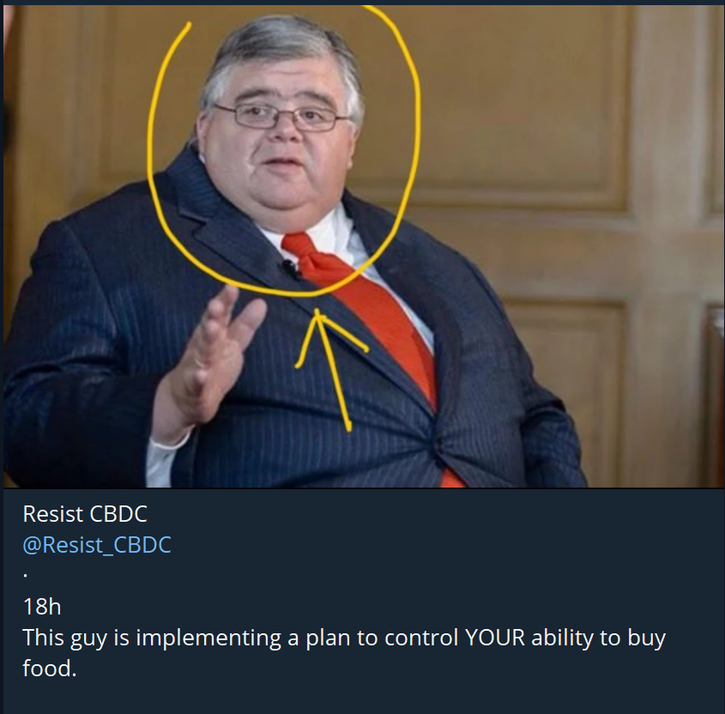Click the word "control" in the tweet

(420, 638)
